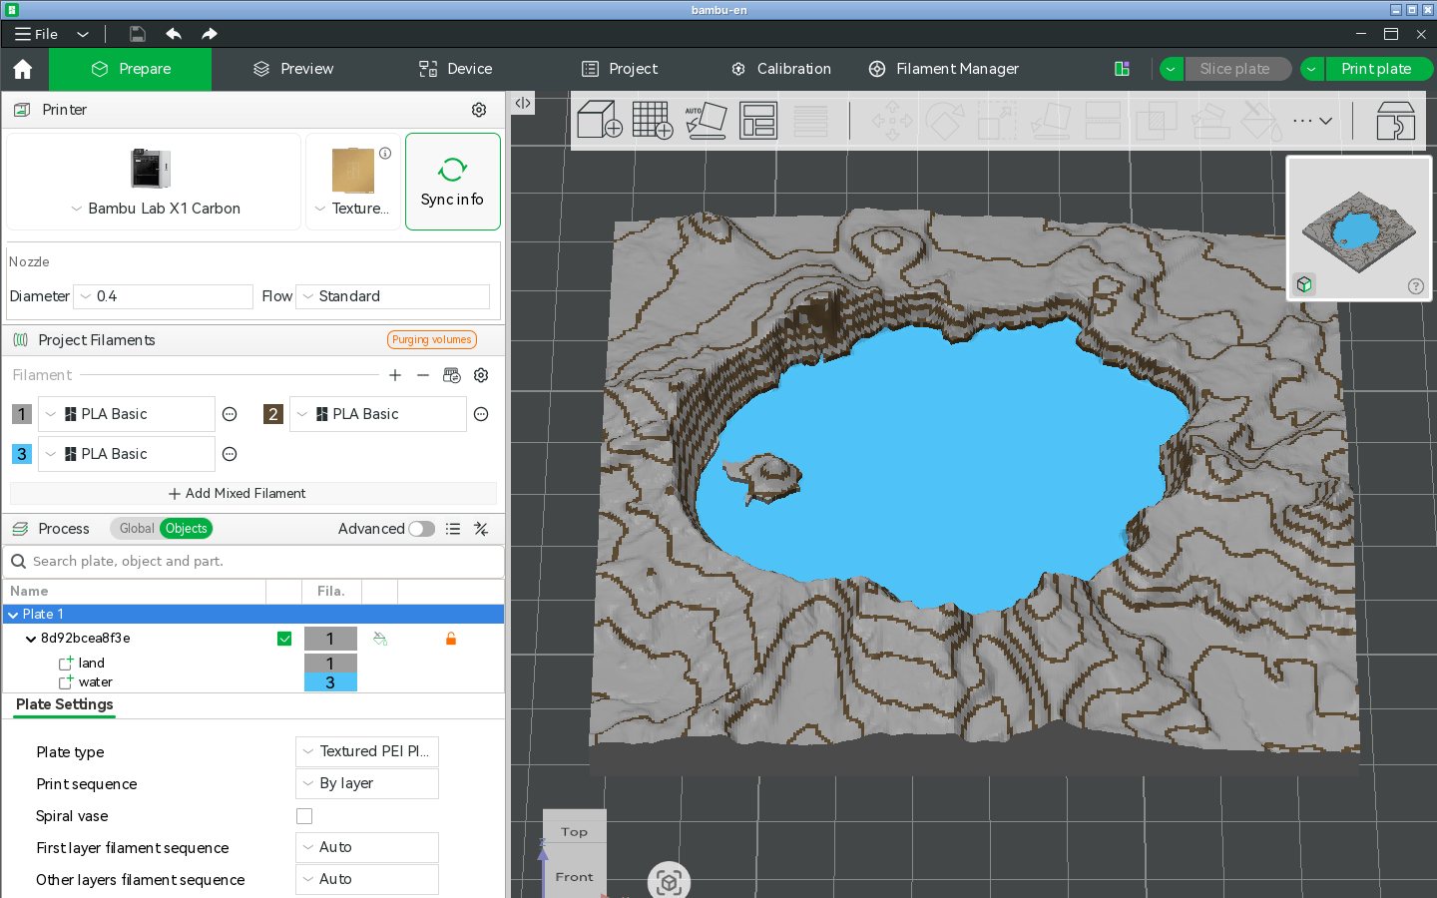Click the collapse sidebar icon
This screenshot has width=1437, height=898.
523,103
